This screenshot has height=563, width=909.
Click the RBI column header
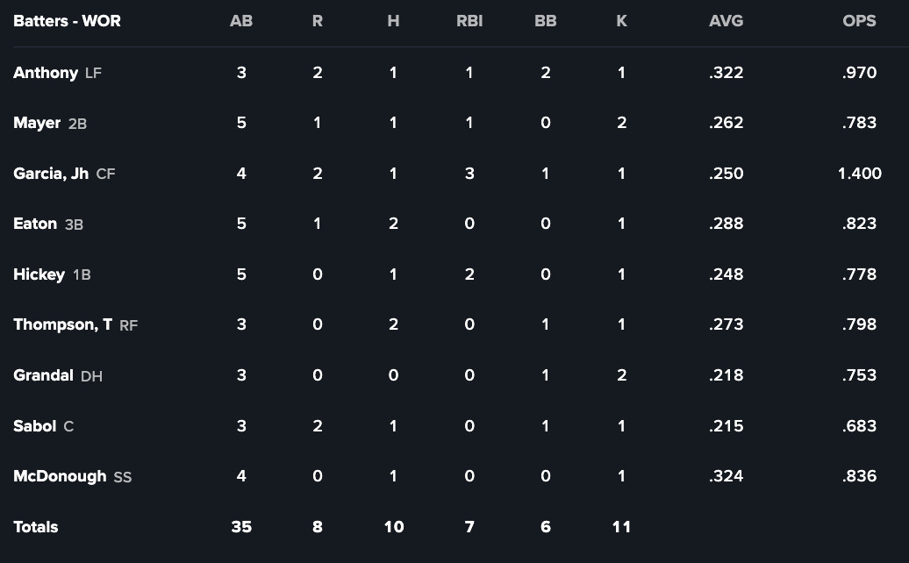[469, 21]
